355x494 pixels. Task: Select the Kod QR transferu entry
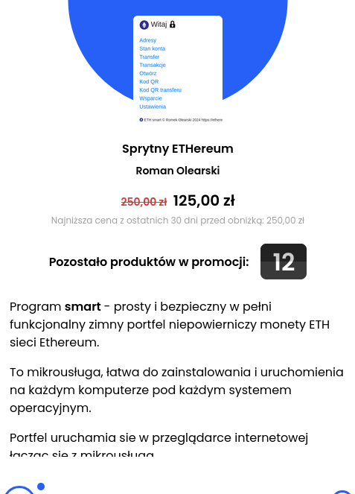click(161, 90)
